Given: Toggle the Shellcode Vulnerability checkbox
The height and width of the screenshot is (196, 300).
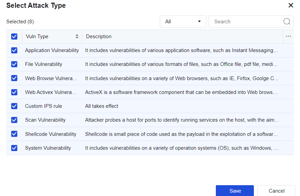Looking at the screenshot, I should coord(14,134).
